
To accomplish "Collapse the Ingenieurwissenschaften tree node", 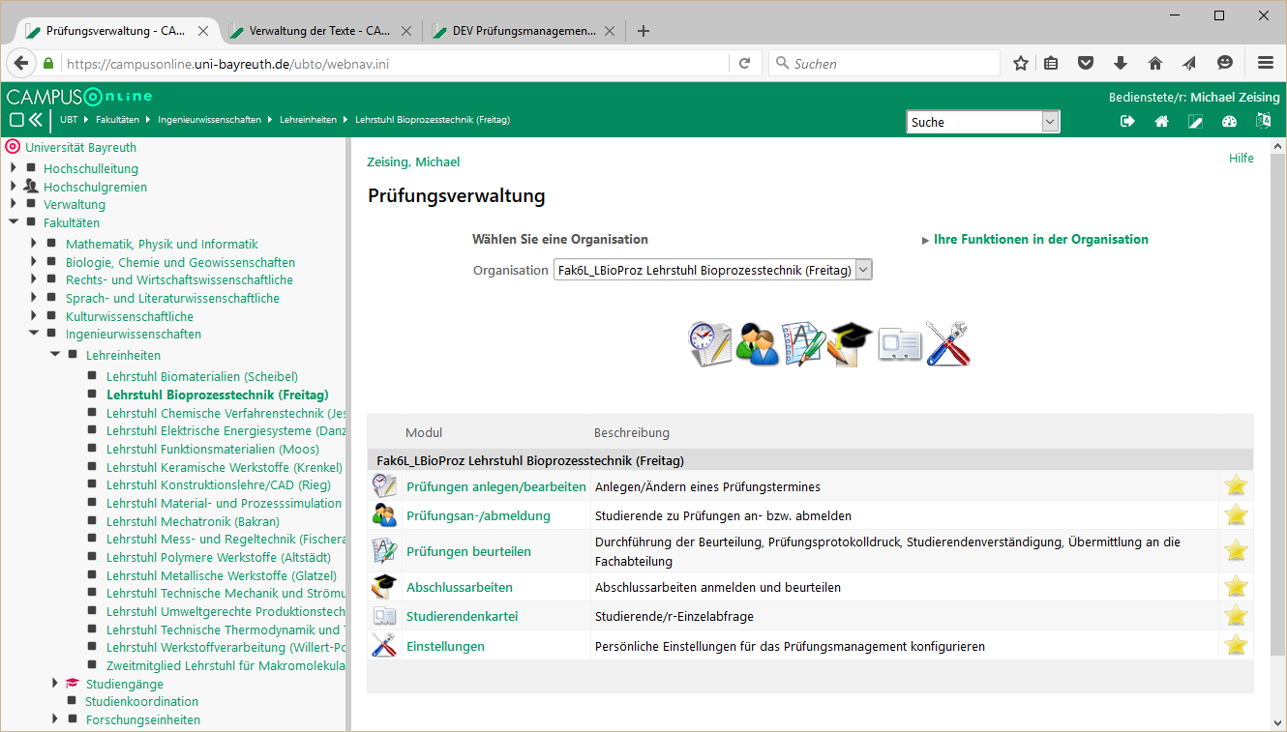I will [34, 334].
